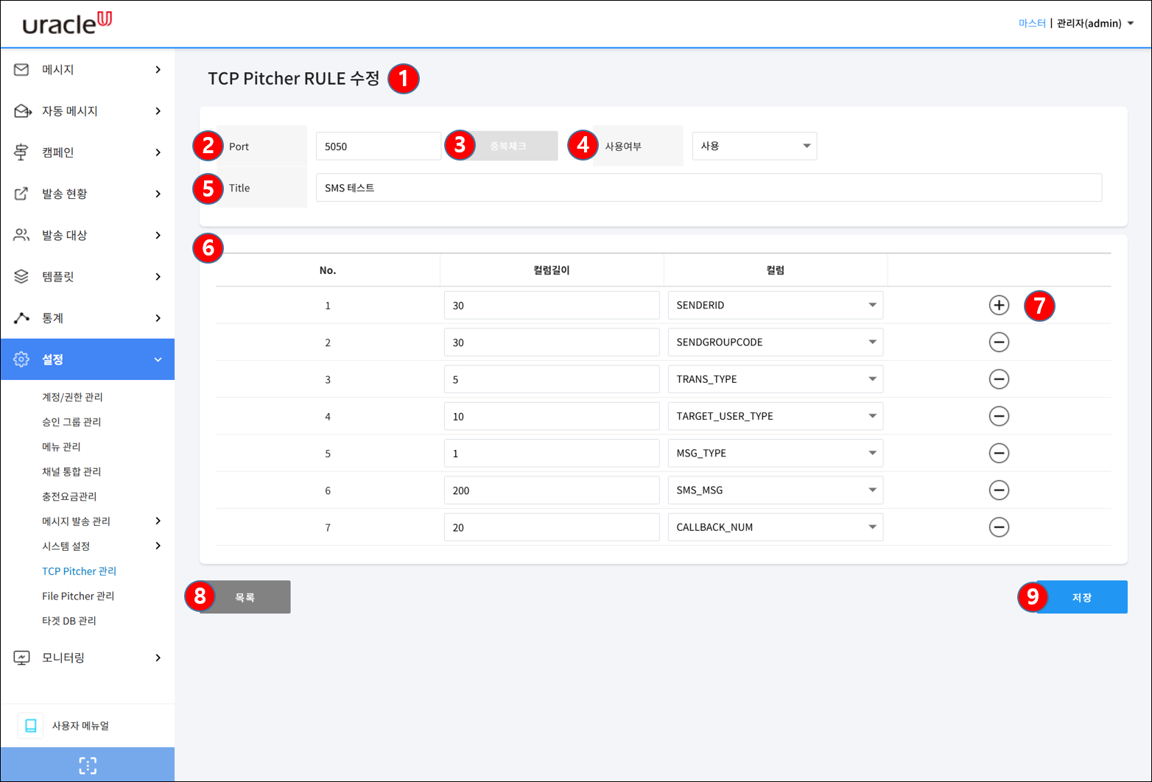Remove the CALLBACK_NUM row with minus icon

pyautogui.click(x=999, y=527)
